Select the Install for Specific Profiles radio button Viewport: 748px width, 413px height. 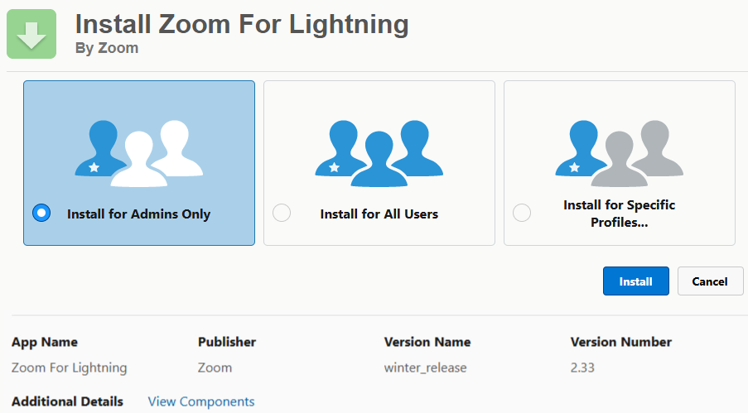tap(522, 214)
